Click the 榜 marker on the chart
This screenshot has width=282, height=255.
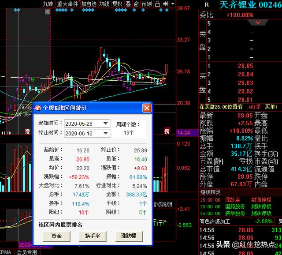[167, 131]
